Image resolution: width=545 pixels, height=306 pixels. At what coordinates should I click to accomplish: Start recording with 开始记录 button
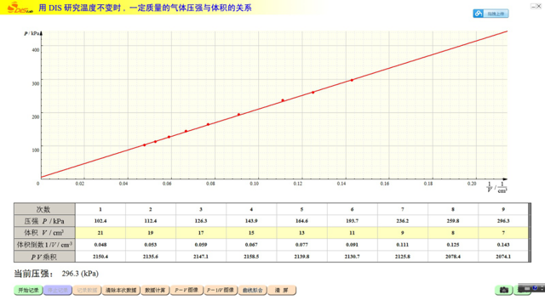(28, 290)
